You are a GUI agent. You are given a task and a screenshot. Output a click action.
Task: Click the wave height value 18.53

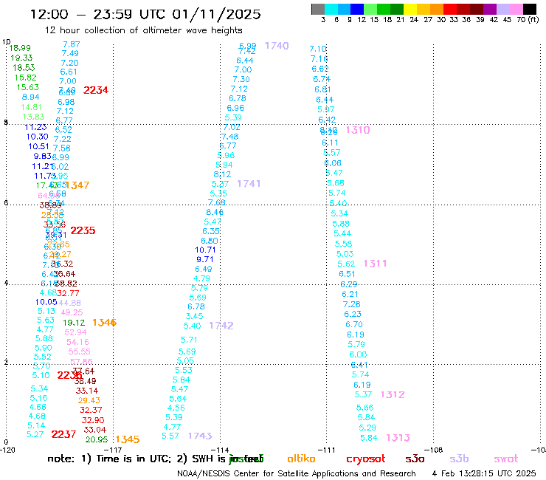(x=24, y=68)
